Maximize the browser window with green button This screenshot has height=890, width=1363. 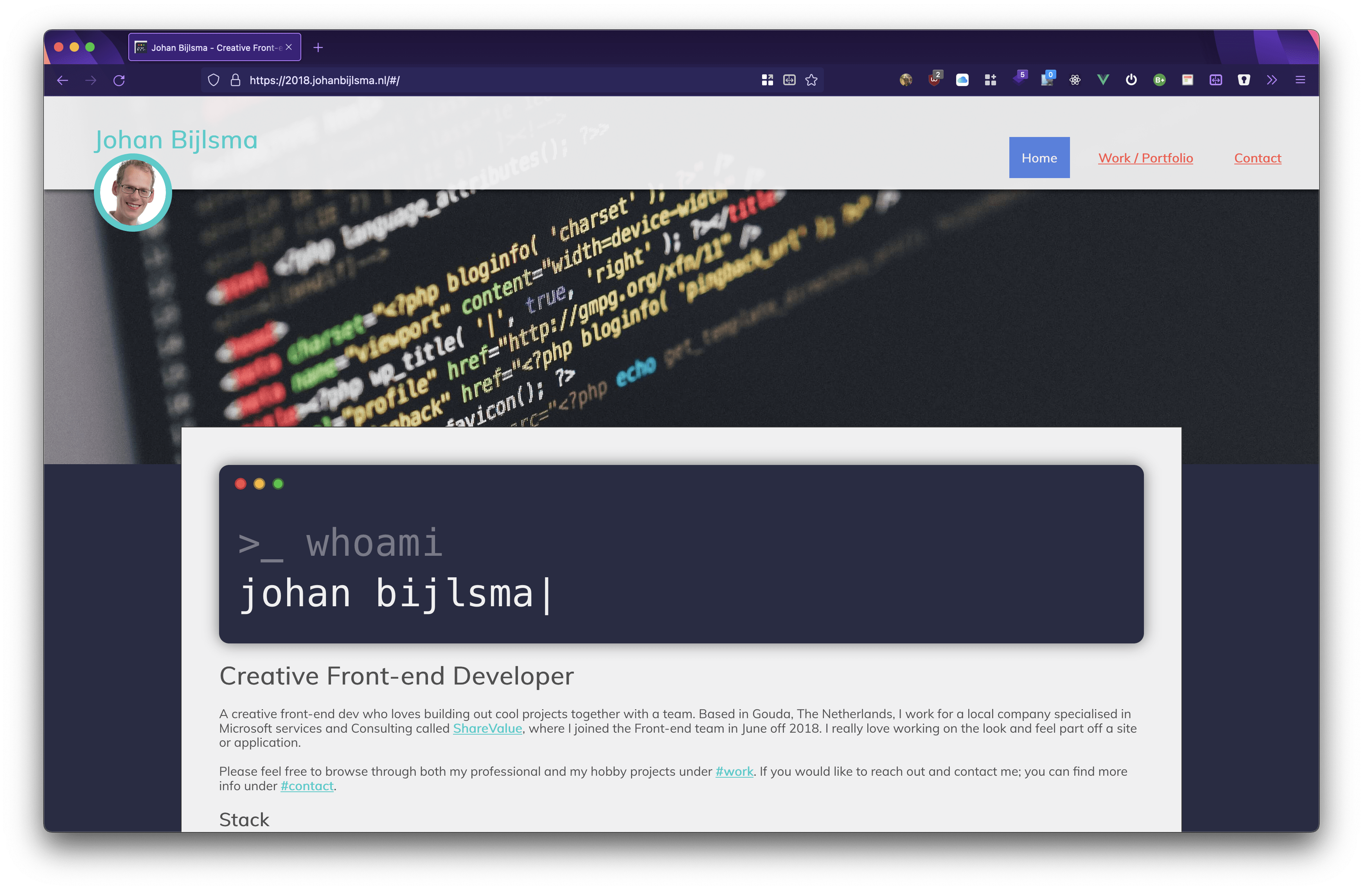tap(90, 47)
